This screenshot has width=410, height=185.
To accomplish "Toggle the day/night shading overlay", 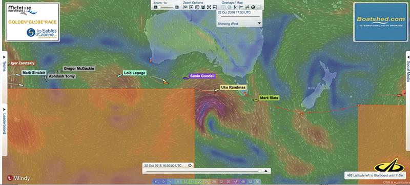I will [x=229, y=7].
